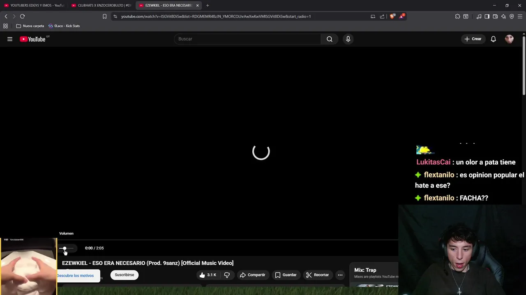Open the Mix: Trap playlist header
Viewport: 526px width, 295px height.
365,270
